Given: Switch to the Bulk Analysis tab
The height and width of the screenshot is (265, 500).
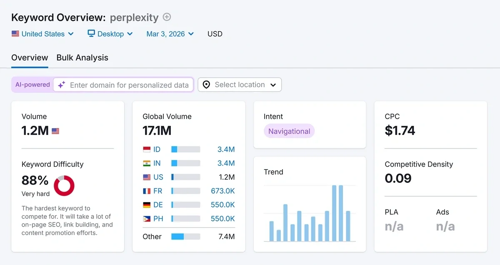Looking at the screenshot, I should 82,57.
